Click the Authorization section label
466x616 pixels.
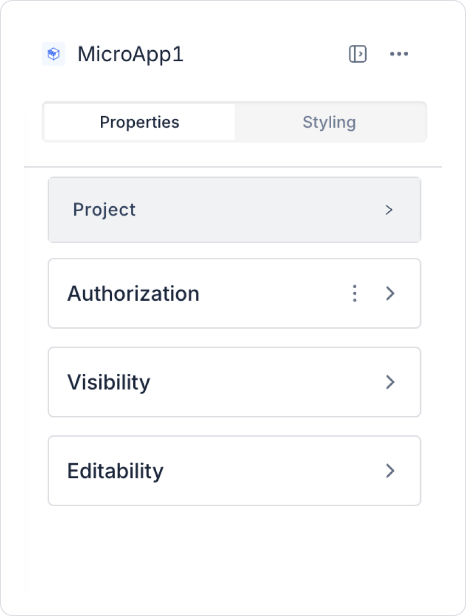coord(133,293)
